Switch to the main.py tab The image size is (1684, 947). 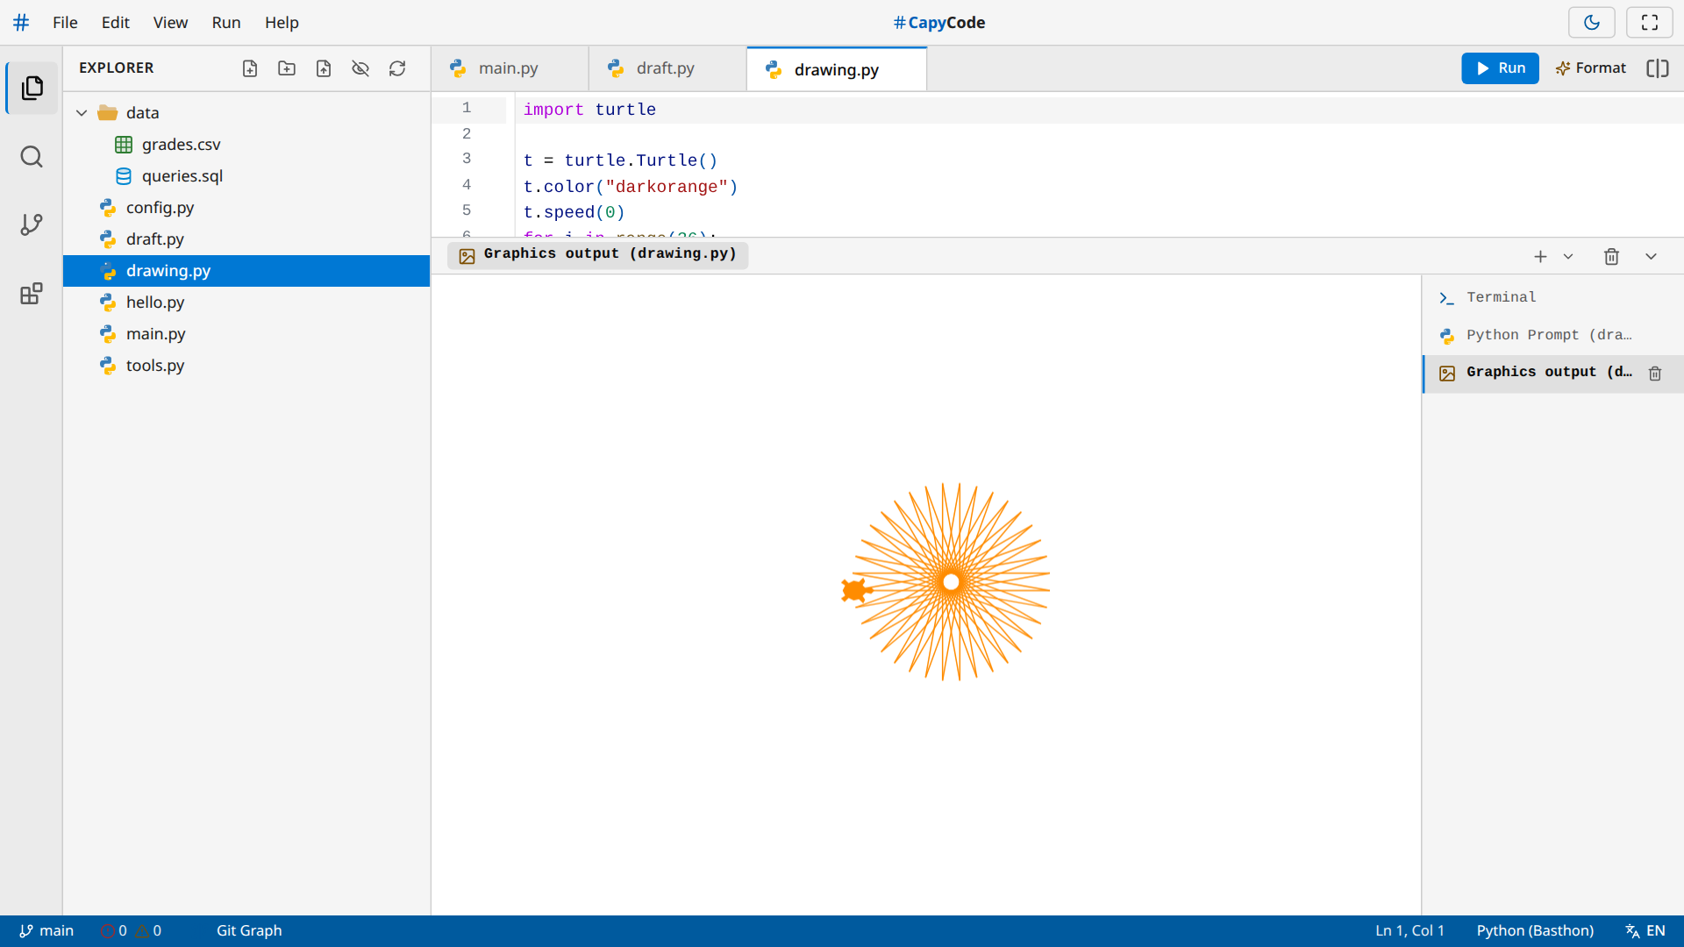coord(510,68)
